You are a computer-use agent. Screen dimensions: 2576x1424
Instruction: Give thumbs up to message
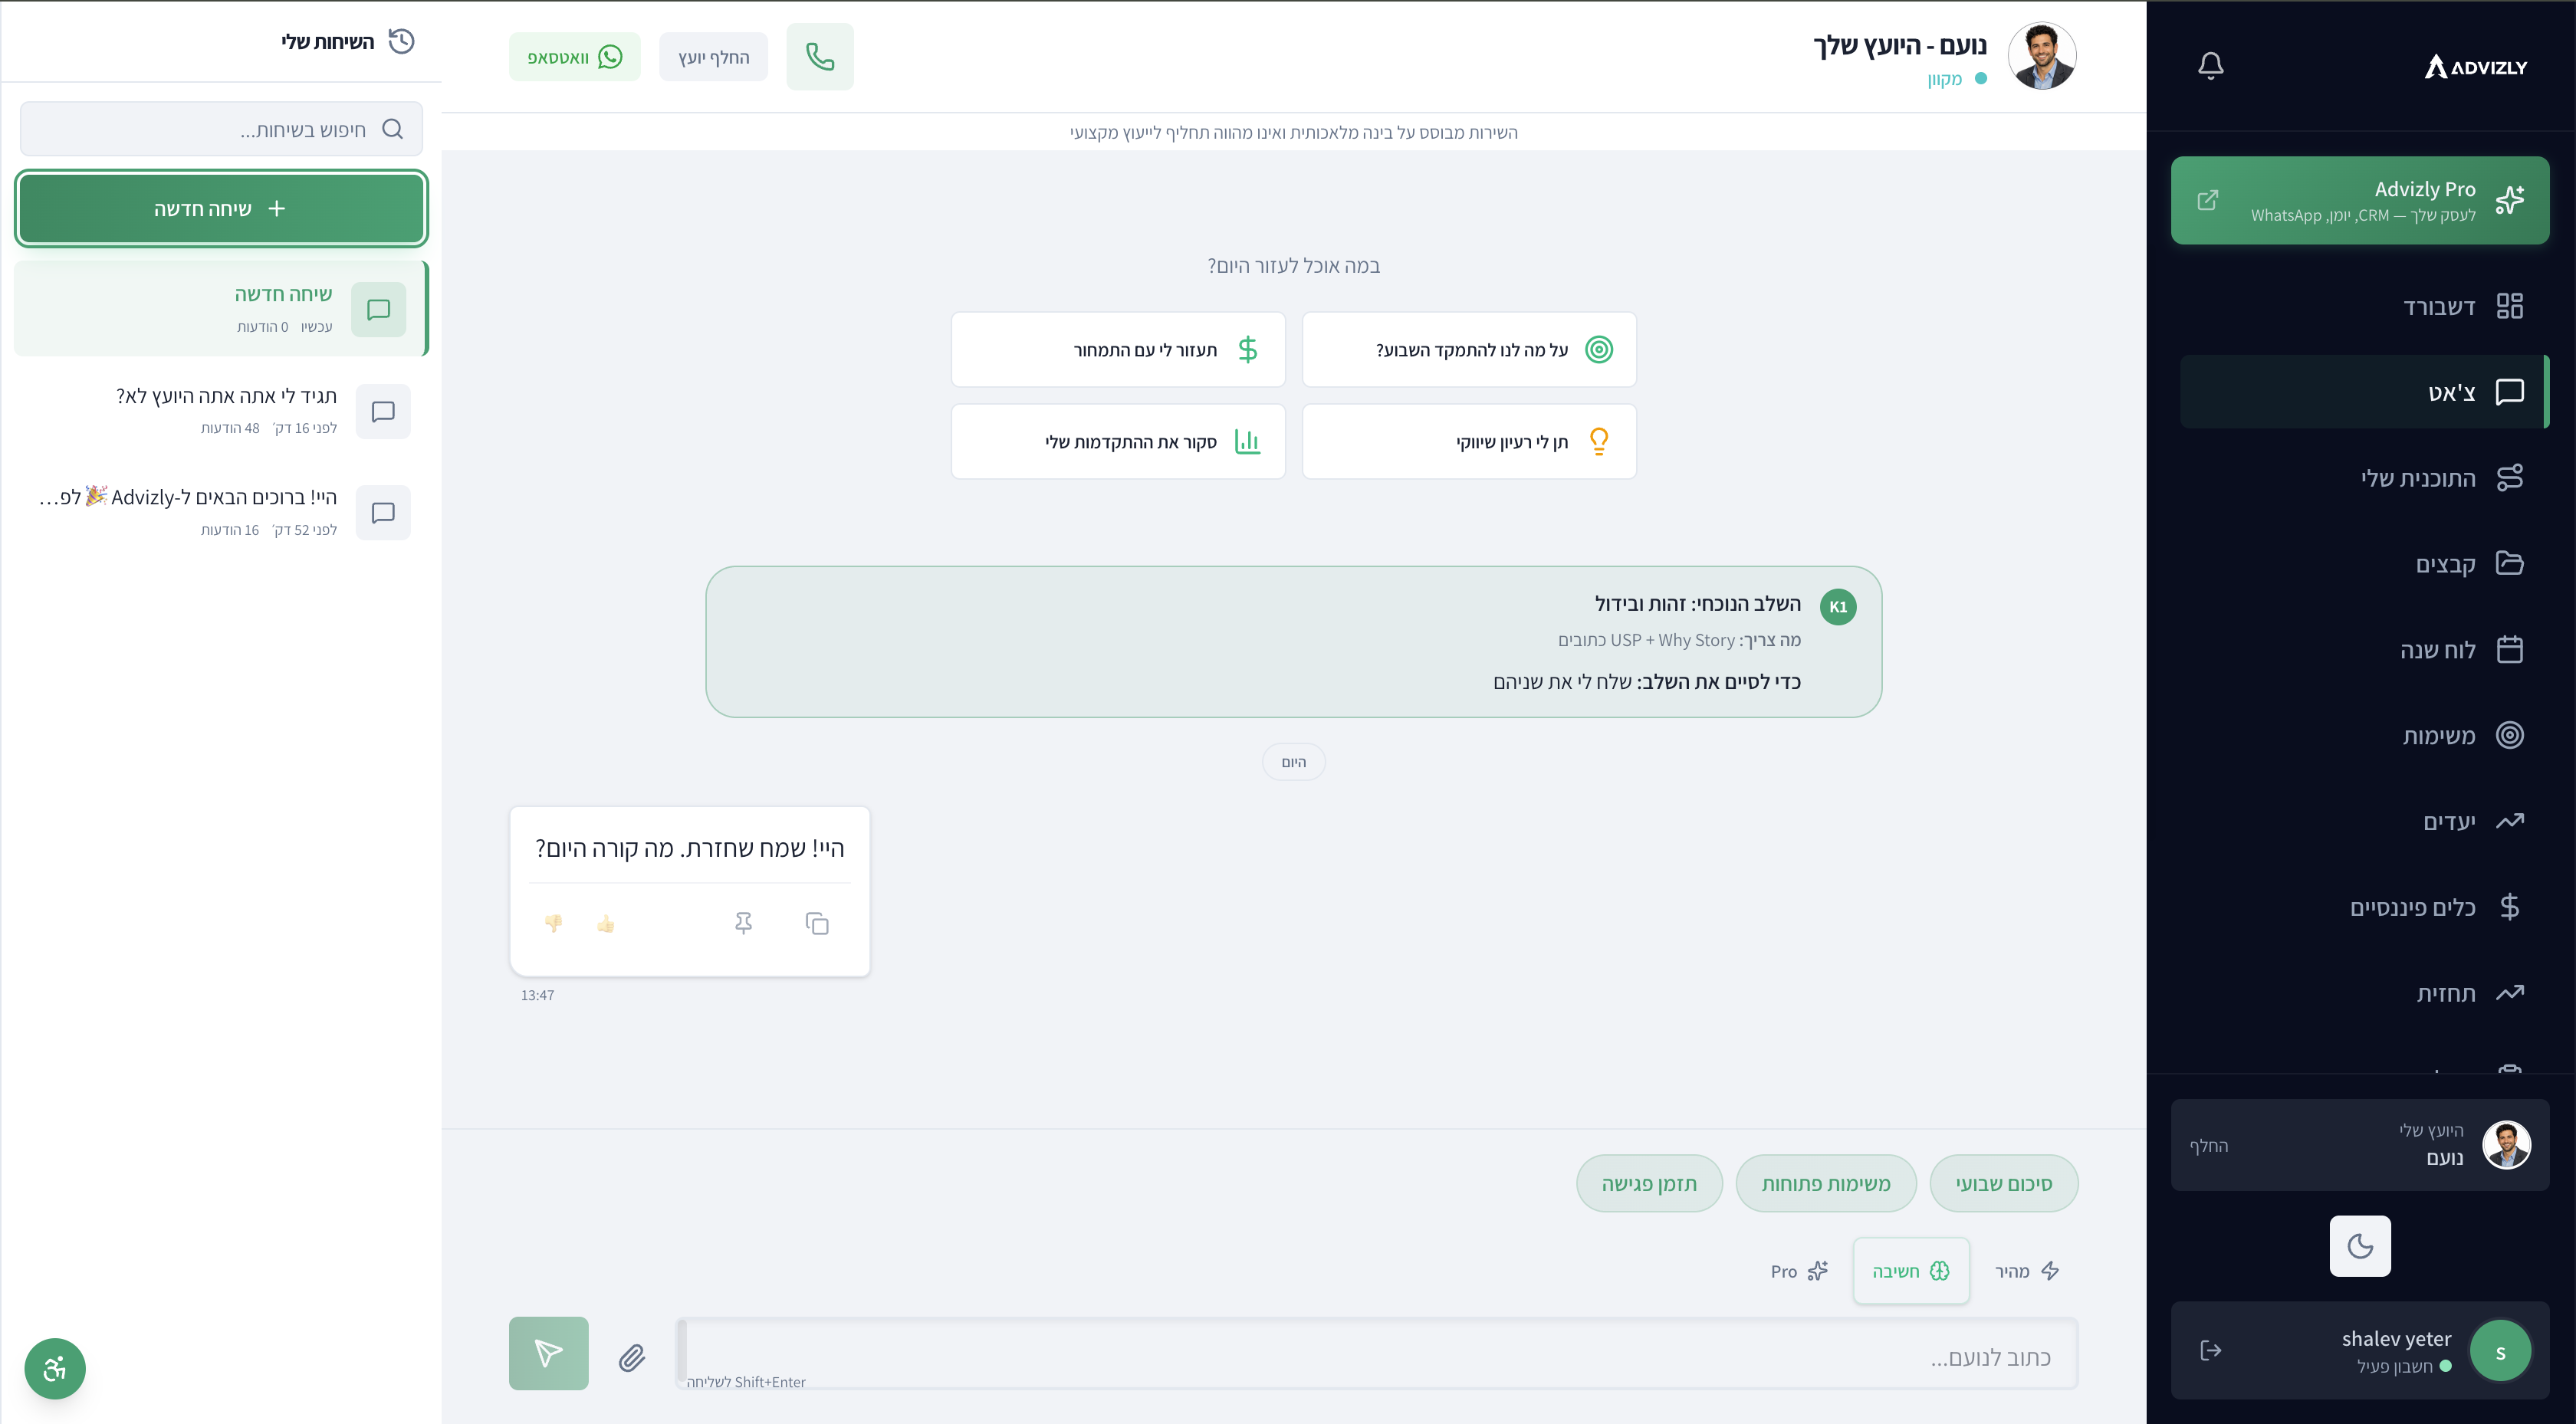point(606,924)
